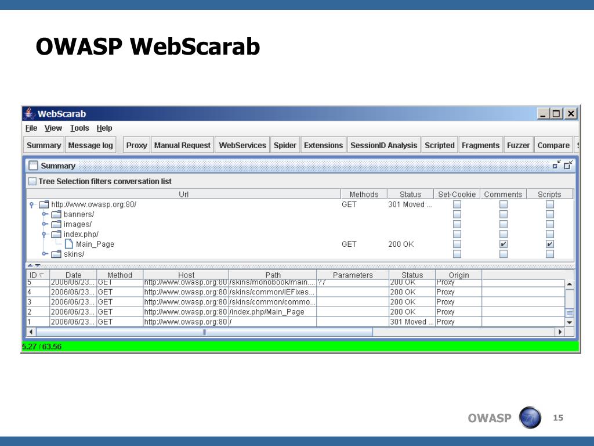Select the Fragments tab
This screenshot has height=446, width=594.
(480, 145)
